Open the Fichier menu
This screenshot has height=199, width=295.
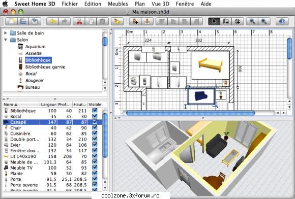tap(70, 4)
